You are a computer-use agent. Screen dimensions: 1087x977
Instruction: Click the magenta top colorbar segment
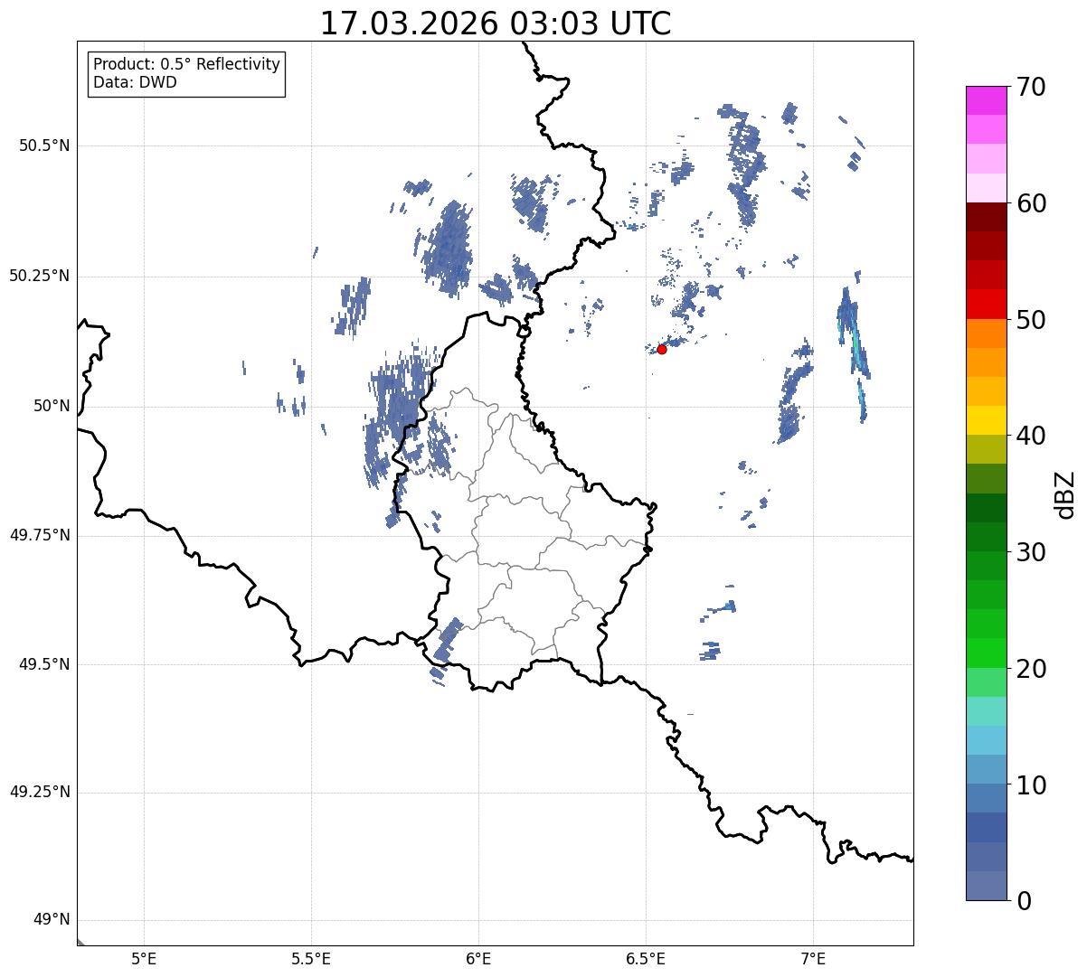pos(987,100)
